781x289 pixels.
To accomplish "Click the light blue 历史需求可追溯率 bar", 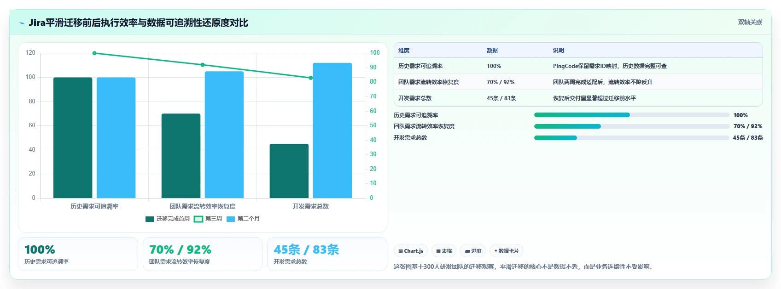I will [116, 138].
